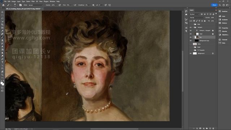231x130 pixels.
Task: Open layer blend mode Normal dropdown
Action: [x=197, y=18]
